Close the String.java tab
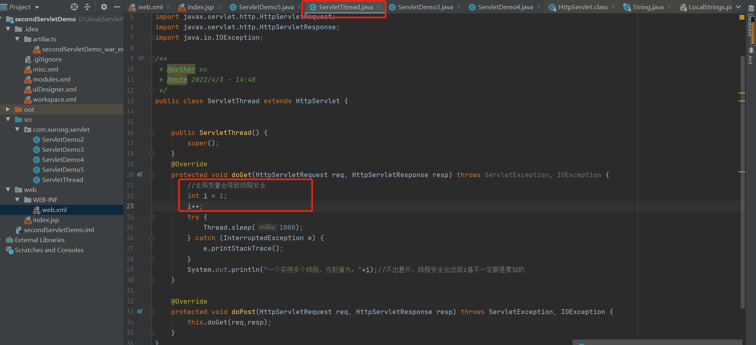This screenshot has height=345, width=756. (x=669, y=7)
